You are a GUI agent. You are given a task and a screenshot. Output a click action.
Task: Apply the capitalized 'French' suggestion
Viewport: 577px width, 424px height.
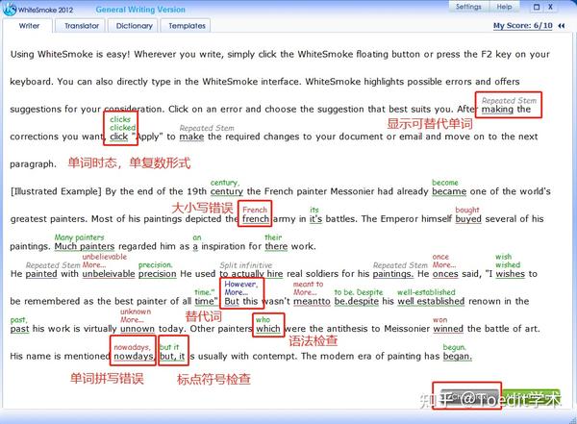click(x=255, y=210)
